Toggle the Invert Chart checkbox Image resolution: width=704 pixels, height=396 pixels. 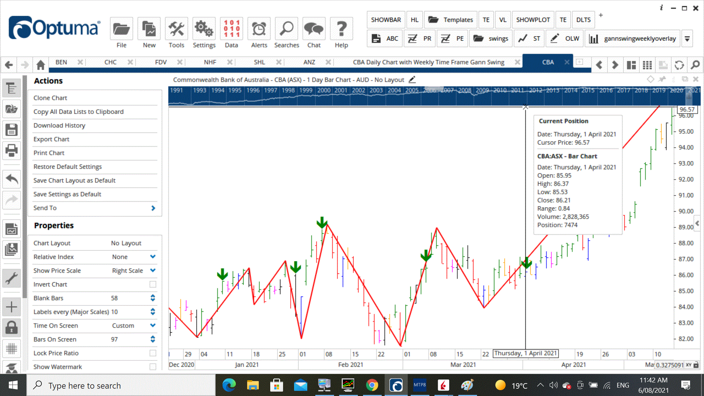(x=153, y=285)
